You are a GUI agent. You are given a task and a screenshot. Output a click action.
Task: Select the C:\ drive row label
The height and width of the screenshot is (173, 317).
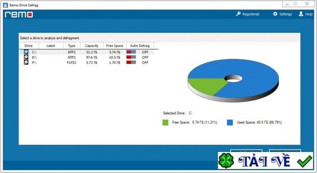point(34,52)
